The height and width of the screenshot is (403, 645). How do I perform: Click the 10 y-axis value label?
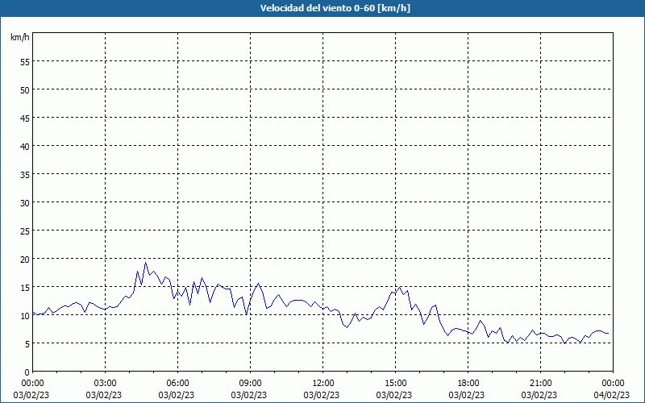click(25, 316)
